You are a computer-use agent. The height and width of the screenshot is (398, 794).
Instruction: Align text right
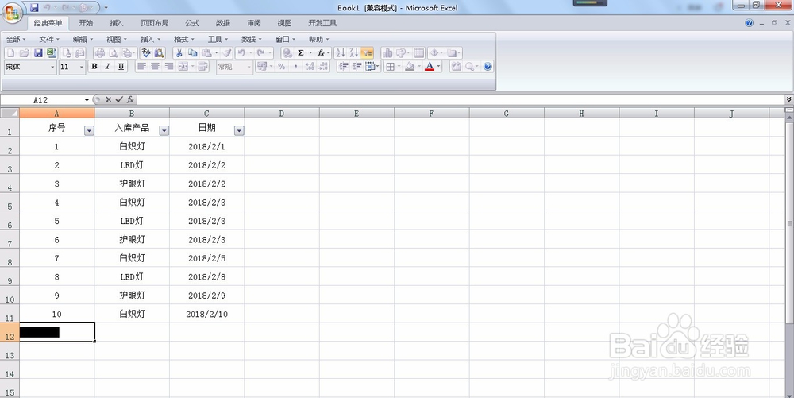tap(169, 67)
